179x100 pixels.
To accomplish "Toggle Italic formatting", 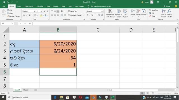I will pyautogui.click(x=27, y=15).
